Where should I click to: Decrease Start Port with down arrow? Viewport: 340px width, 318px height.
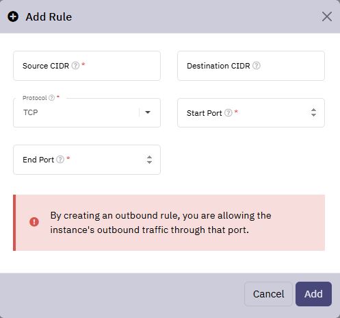tap(313, 114)
